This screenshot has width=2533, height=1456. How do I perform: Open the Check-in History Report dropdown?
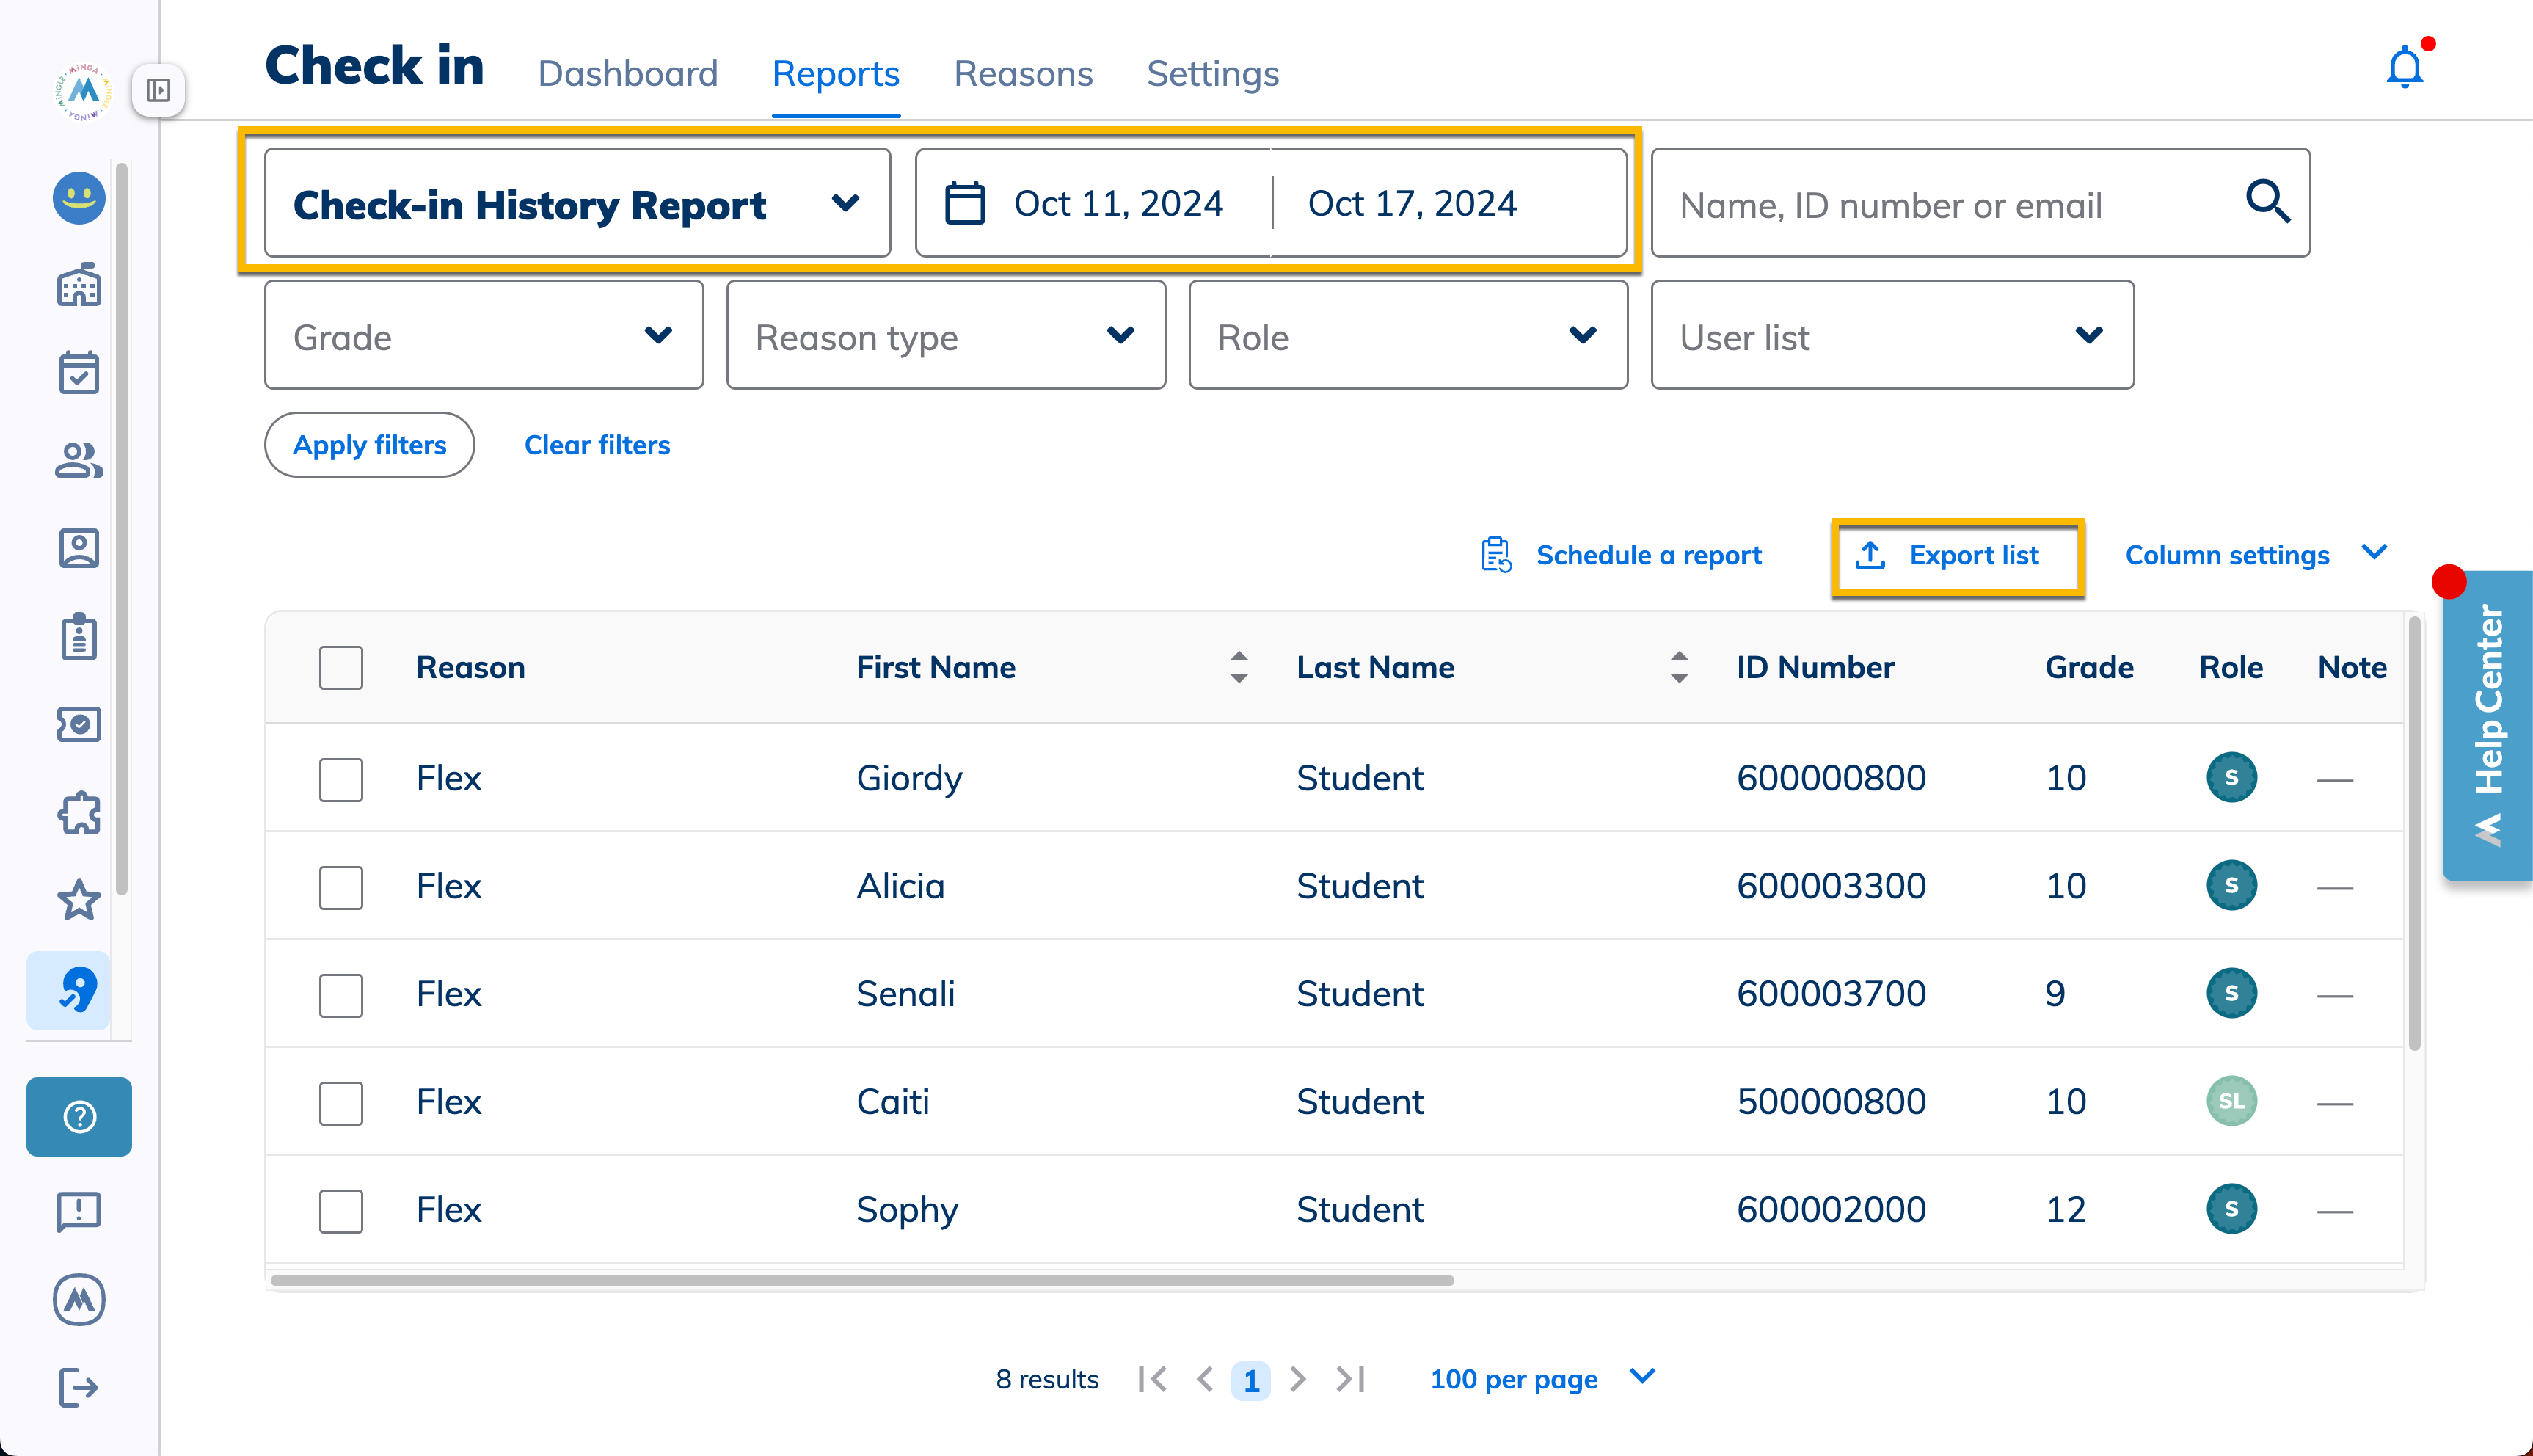[x=577, y=203]
